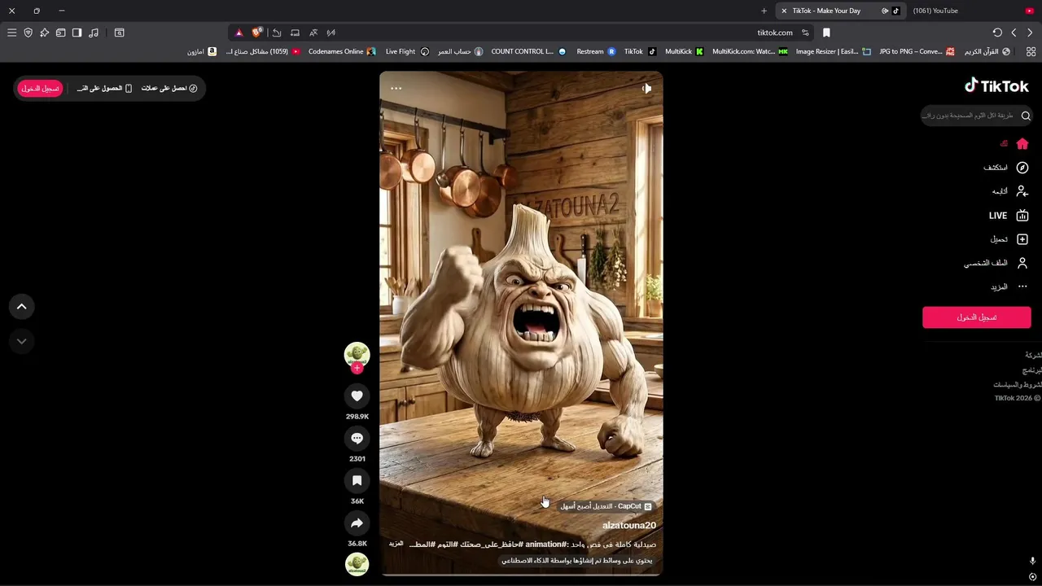Open Brave Shields lion icon
The width and height of the screenshot is (1042, 586).
click(257, 33)
